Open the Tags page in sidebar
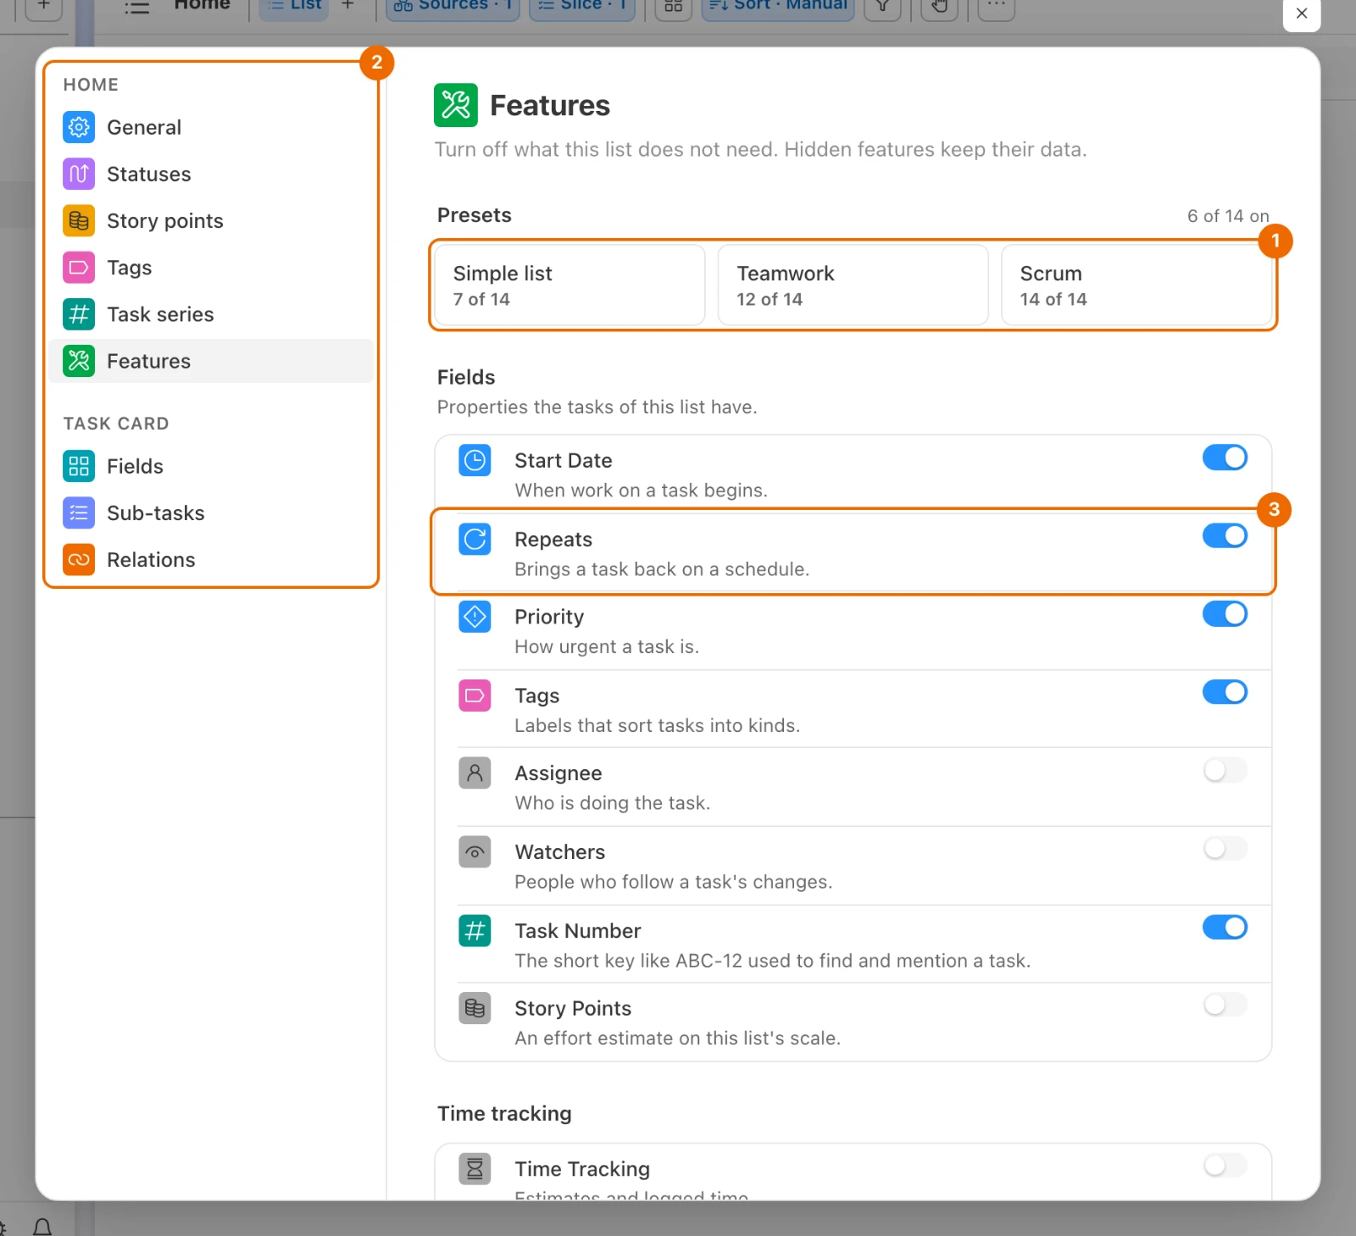The width and height of the screenshot is (1356, 1236). 211,268
